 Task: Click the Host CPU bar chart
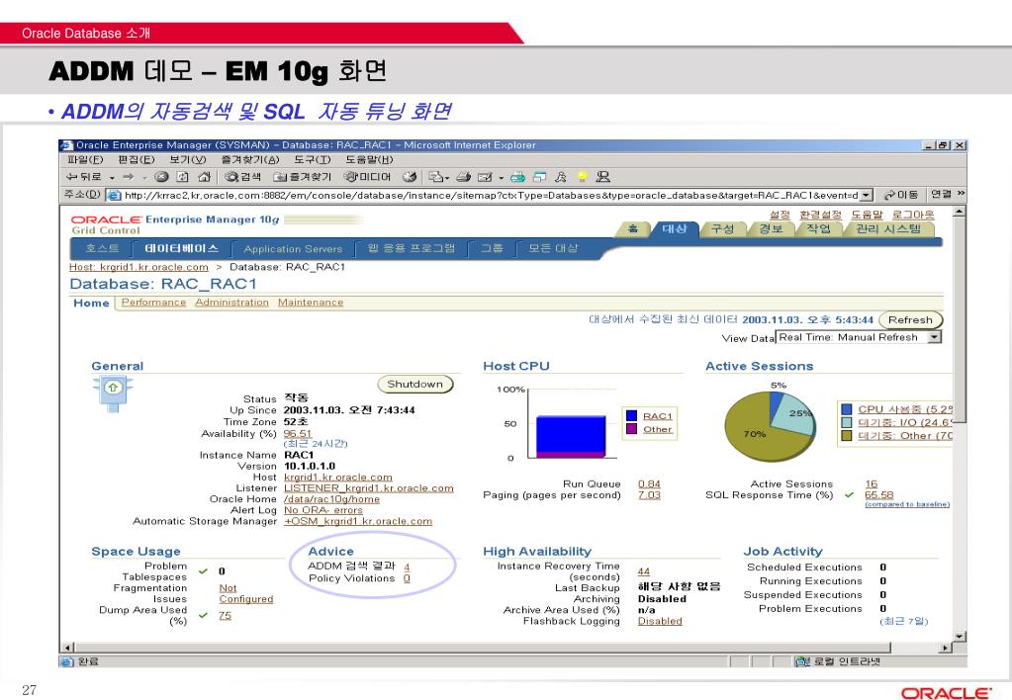point(572,436)
